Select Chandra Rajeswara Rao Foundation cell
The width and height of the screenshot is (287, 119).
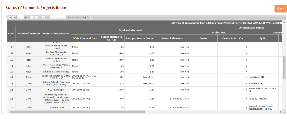tap(56, 99)
